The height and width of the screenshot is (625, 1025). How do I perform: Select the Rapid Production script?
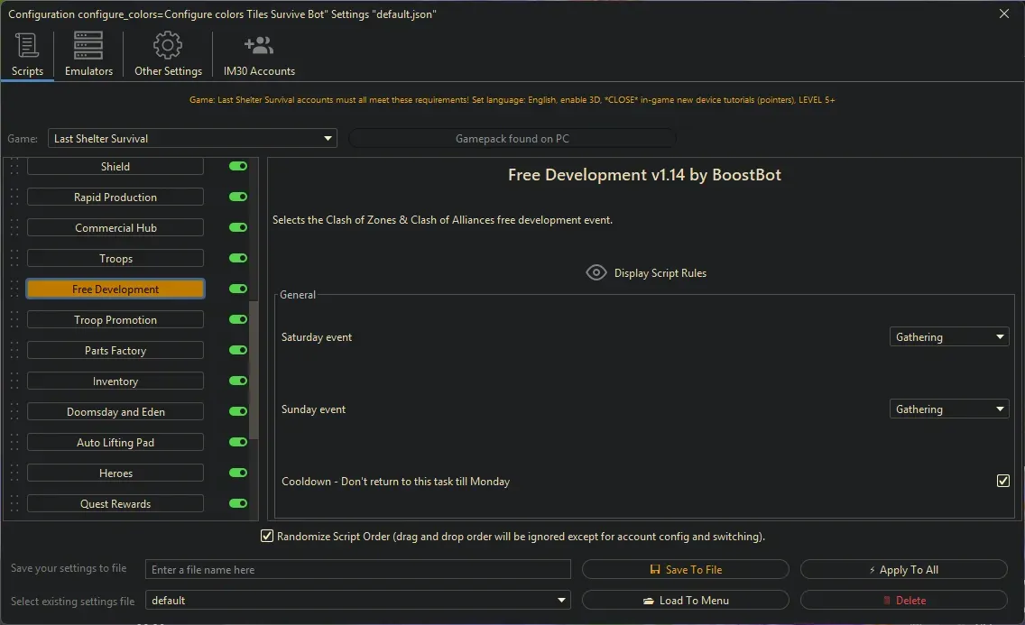point(115,198)
